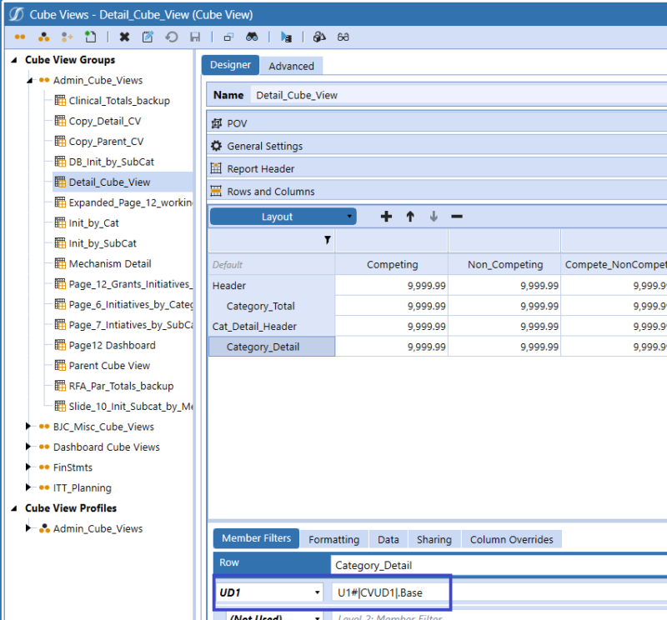Viewport: 667px width, 620px height.
Task: Click the Refresh icon in the toolbar
Action: point(171,37)
